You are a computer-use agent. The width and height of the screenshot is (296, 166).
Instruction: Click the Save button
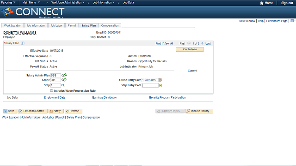point(10,111)
